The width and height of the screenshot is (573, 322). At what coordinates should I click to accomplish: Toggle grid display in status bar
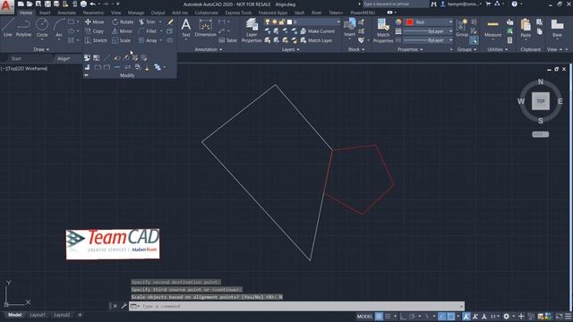(x=379, y=317)
